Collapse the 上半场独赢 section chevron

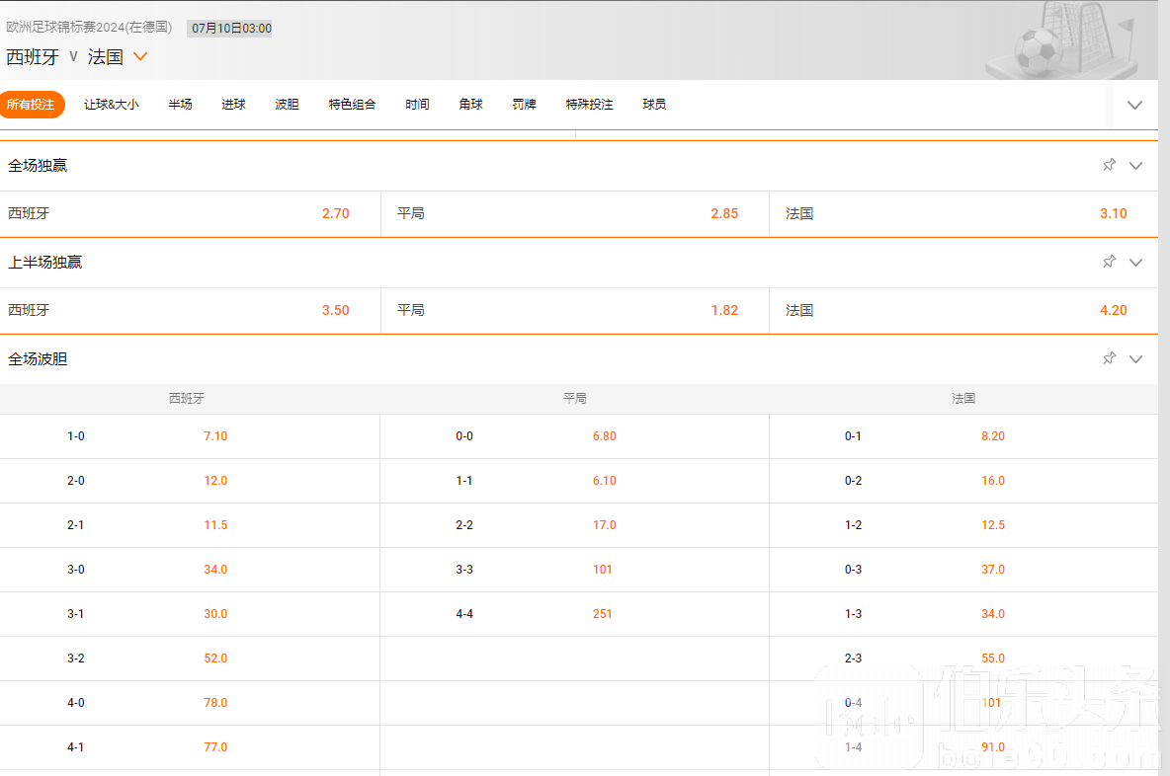(1135, 263)
